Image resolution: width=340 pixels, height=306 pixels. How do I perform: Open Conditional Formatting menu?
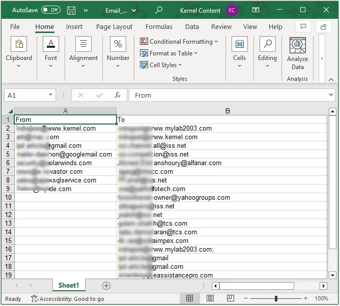point(179,41)
